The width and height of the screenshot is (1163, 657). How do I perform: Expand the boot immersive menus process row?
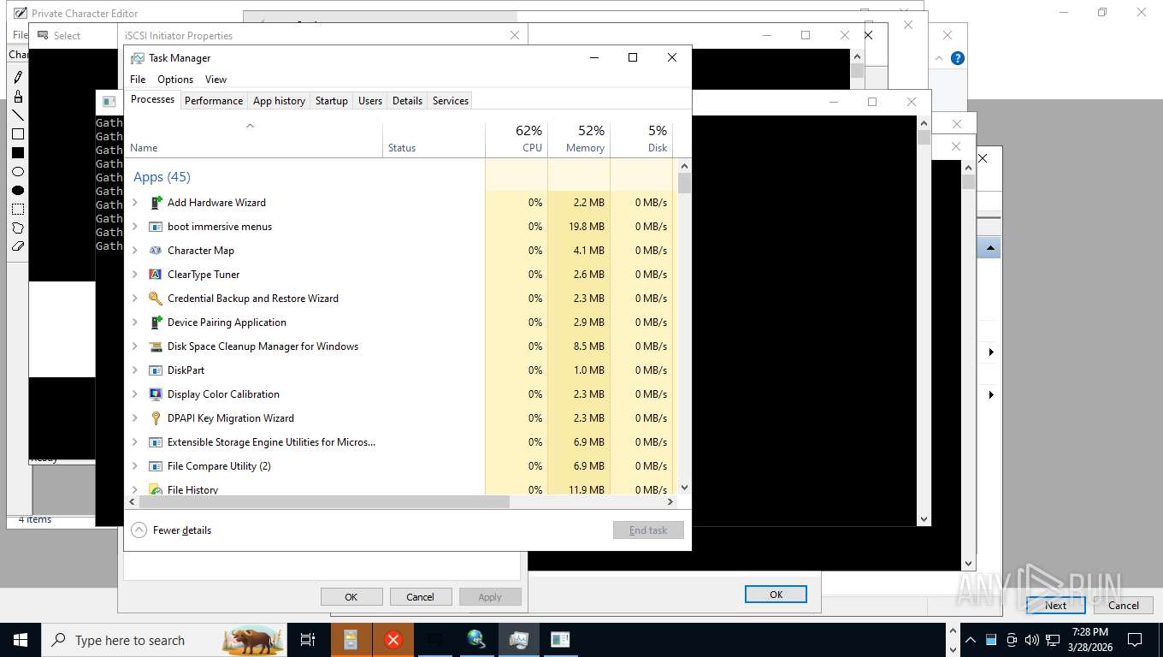click(x=135, y=227)
